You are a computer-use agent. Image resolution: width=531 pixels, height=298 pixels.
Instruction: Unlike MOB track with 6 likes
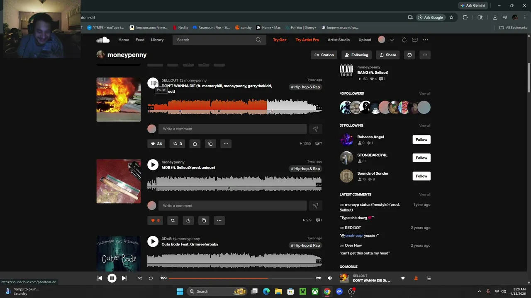155,220
